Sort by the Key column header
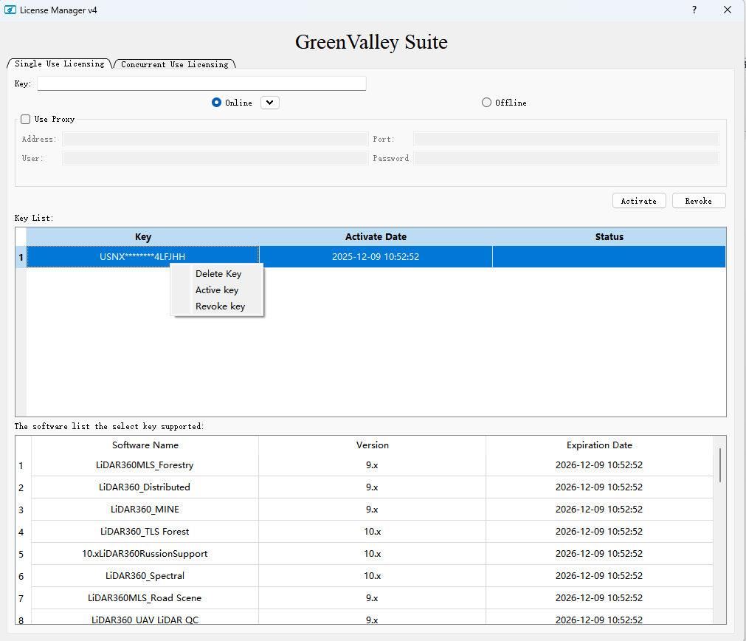Viewport: 746px width, 641px height. pyautogui.click(x=142, y=237)
